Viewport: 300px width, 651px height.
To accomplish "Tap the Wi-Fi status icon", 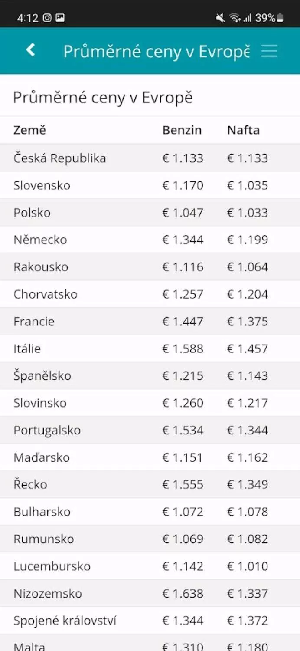I will (235, 18).
